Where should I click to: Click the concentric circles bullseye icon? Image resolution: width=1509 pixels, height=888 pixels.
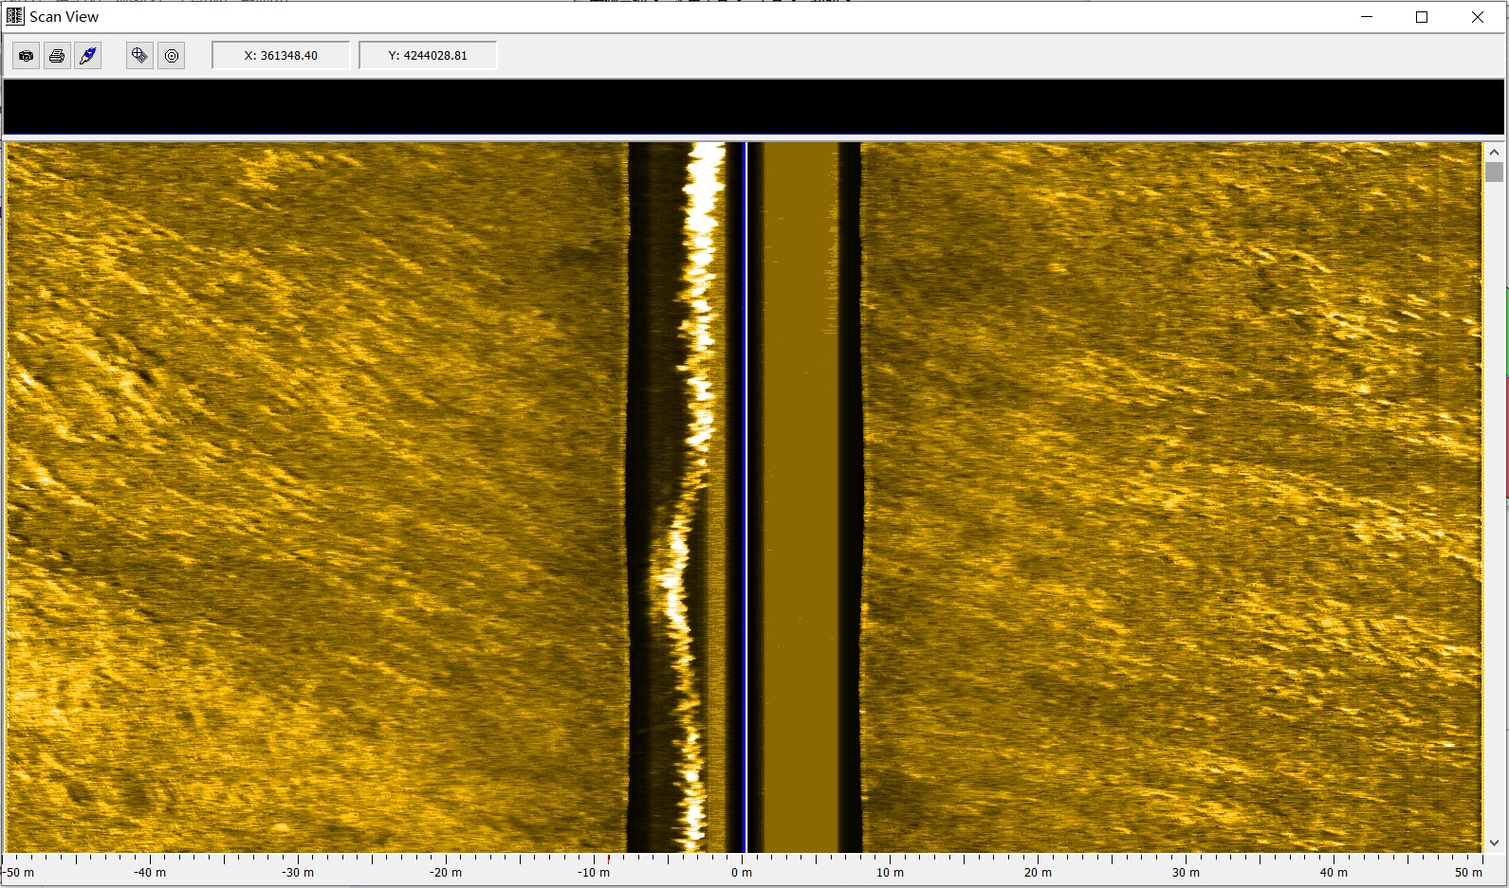(x=171, y=56)
